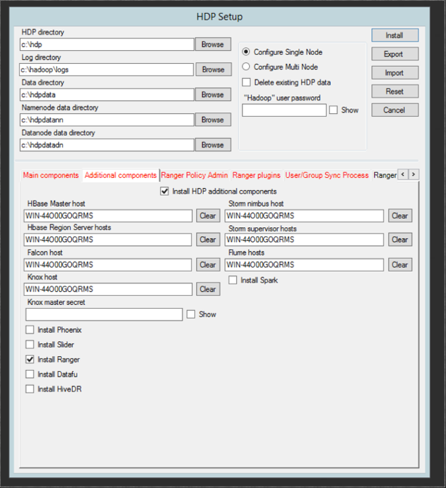Focus the Data directory text field
The image size is (446, 488).
point(107,95)
